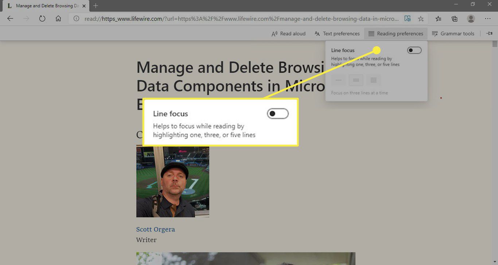
Task: Minimize the browser window
Action: 456,4
